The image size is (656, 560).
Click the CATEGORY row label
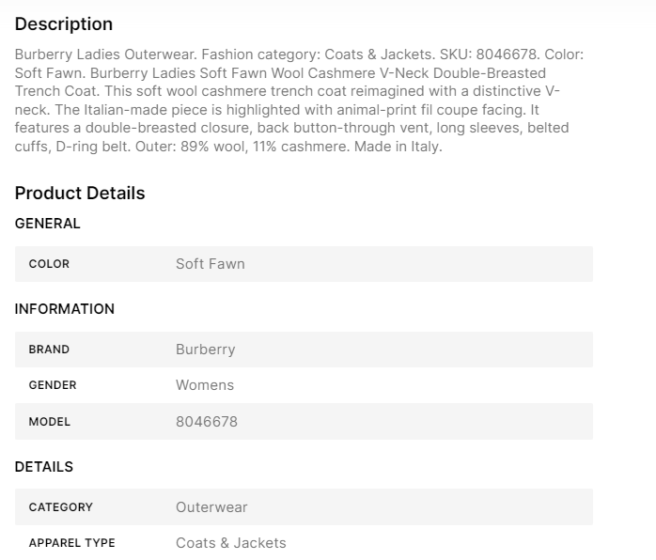(x=61, y=507)
